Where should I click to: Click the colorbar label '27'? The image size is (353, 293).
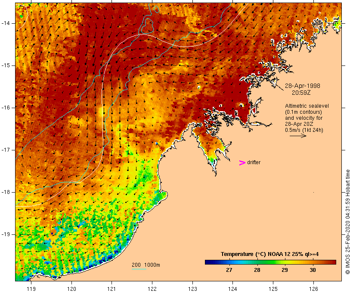[229, 270]
